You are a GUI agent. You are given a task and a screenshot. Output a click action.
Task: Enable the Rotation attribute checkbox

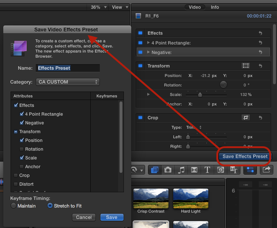coord(22,149)
